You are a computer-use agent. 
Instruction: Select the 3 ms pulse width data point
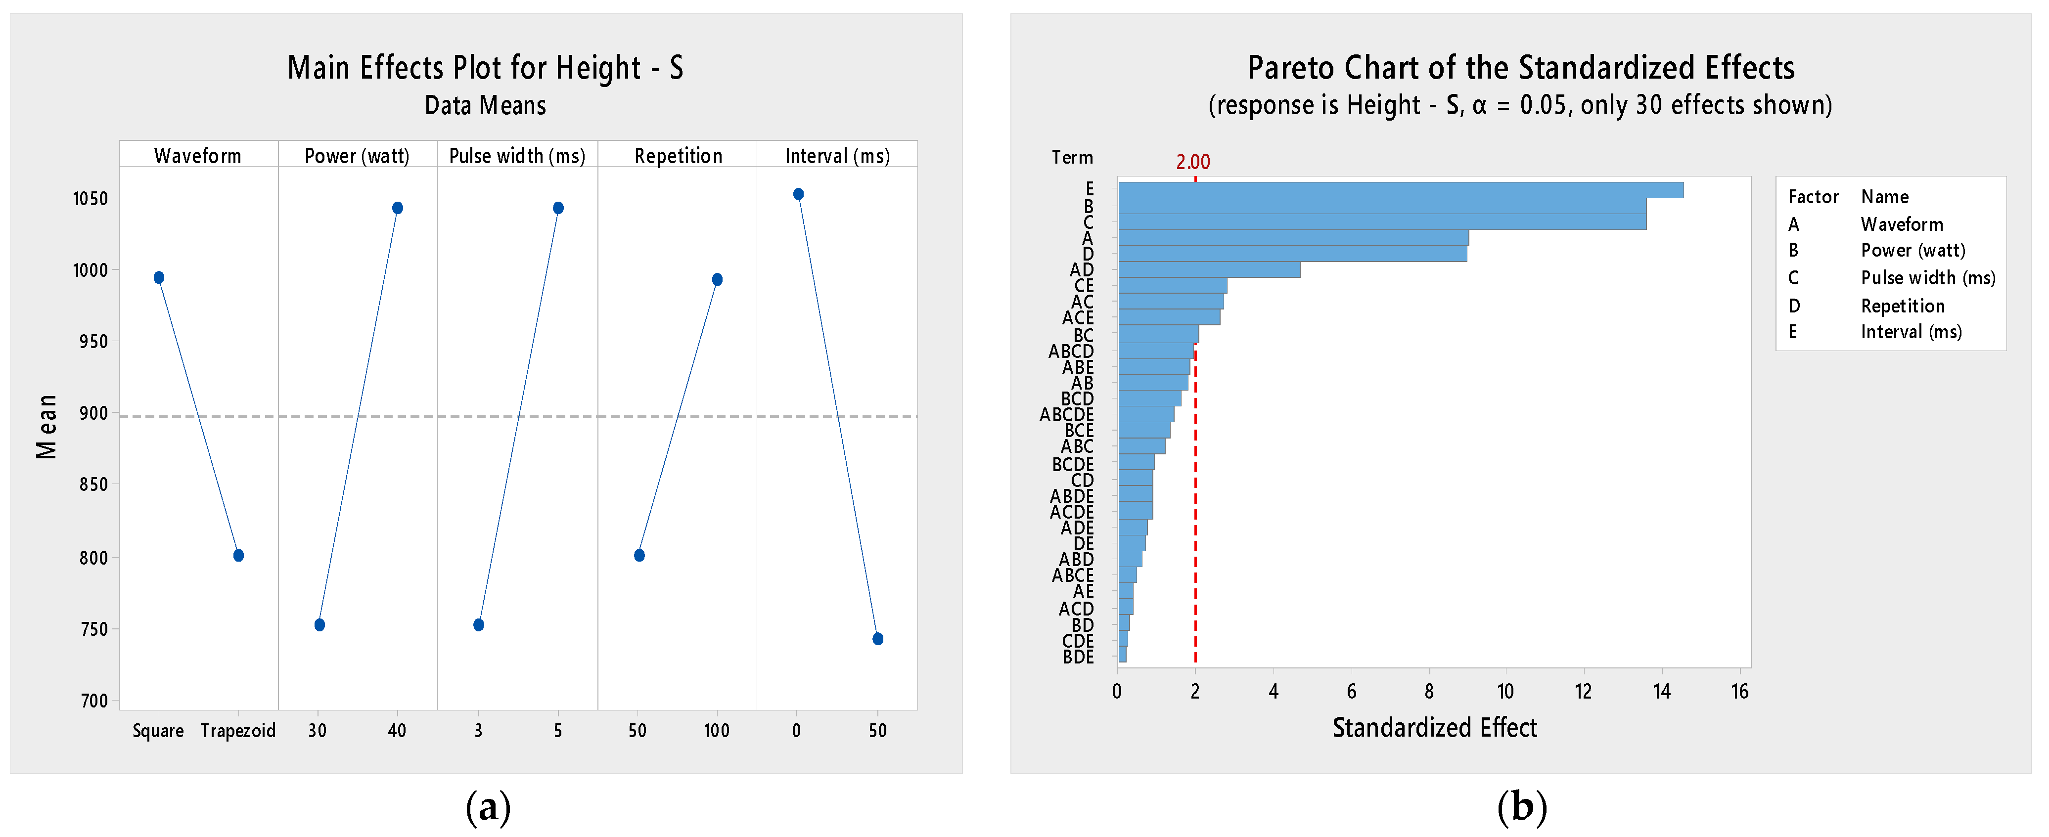point(479,625)
